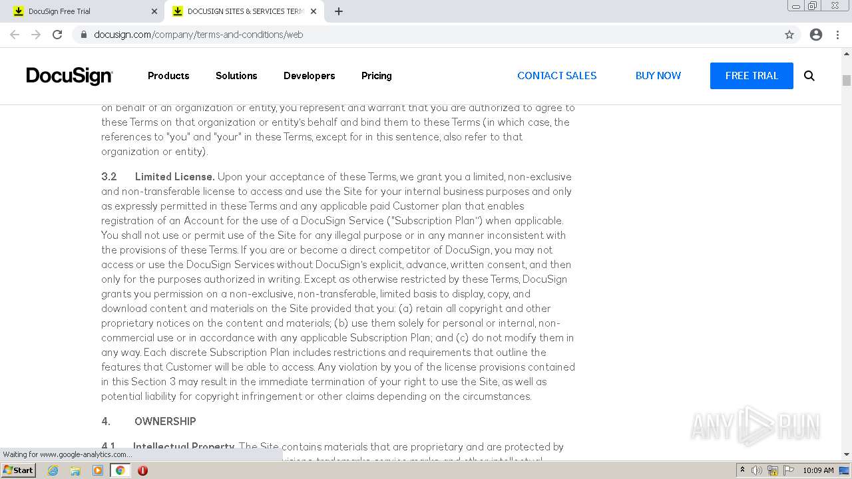Open the Windows Start menu

19,470
